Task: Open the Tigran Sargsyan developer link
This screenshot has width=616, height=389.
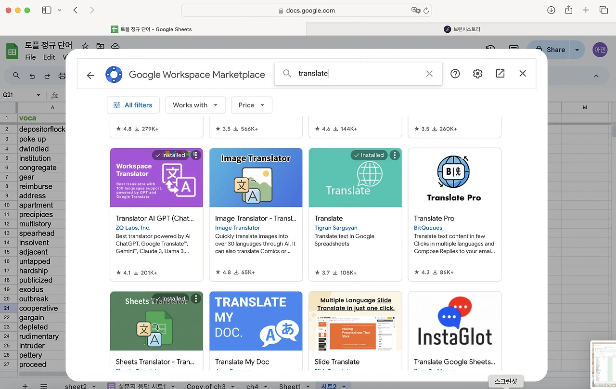Action: pos(336,228)
